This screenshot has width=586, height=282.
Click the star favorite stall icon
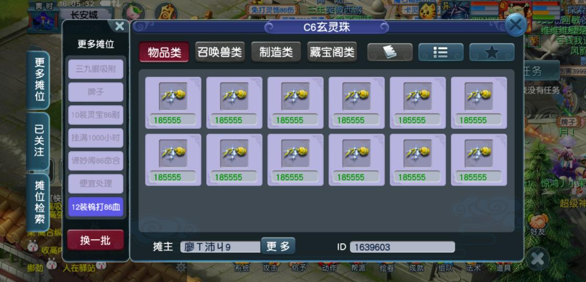coord(492,52)
